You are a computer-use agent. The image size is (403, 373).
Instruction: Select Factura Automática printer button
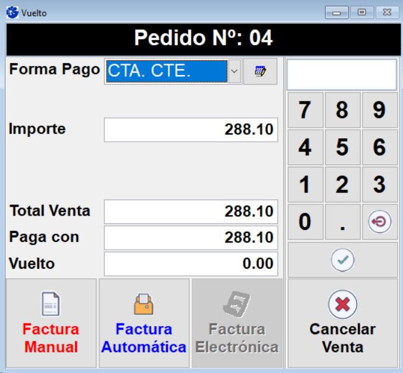[x=143, y=323]
